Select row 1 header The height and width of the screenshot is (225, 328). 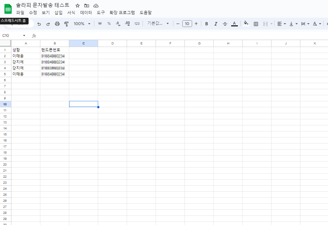pyautogui.click(x=5, y=50)
